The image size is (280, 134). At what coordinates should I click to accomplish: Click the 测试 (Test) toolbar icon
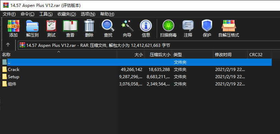pyautogui.click(x=51, y=26)
